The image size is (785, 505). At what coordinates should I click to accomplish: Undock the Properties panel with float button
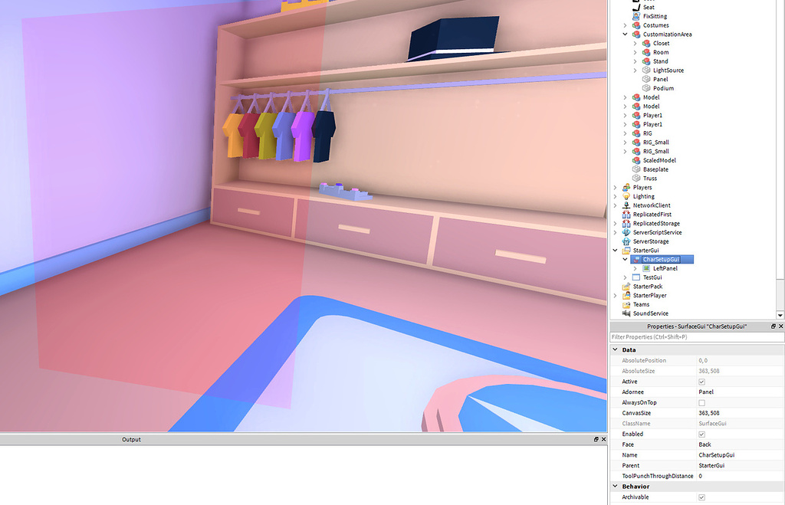tap(773, 326)
